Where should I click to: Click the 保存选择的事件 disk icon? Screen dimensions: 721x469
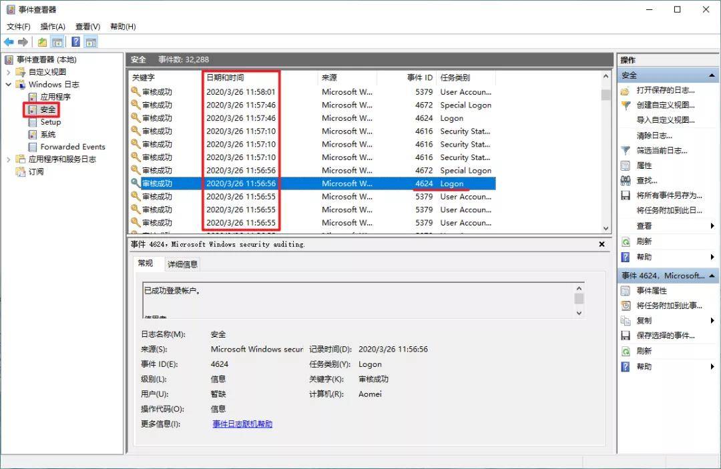[626, 336]
